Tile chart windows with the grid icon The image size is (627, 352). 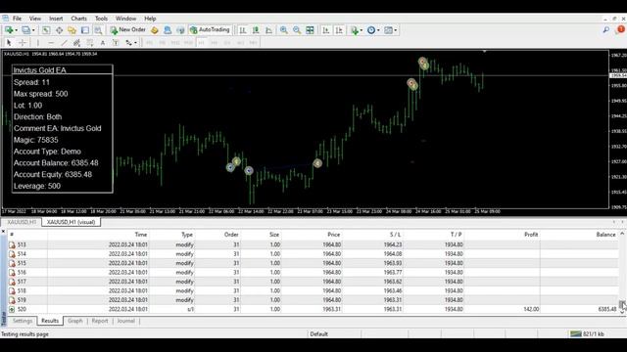point(310,30)
